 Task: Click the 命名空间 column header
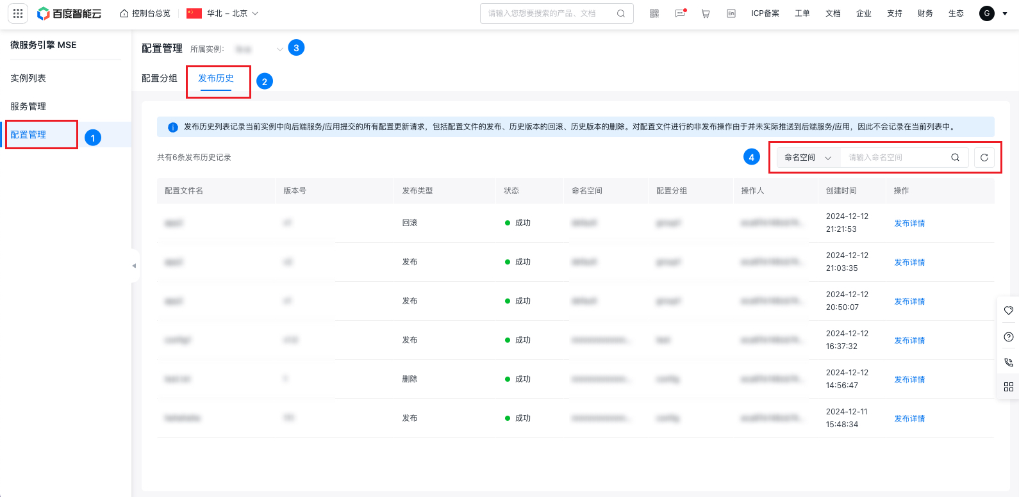(x=587, y=191)
